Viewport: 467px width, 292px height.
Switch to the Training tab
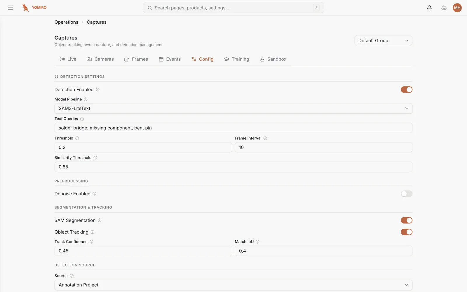pyautogui.click(x=236, y=59)
